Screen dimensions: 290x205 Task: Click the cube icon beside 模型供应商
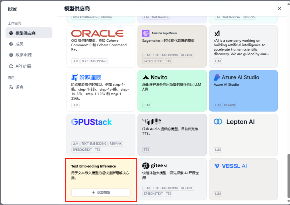[11, 33]
